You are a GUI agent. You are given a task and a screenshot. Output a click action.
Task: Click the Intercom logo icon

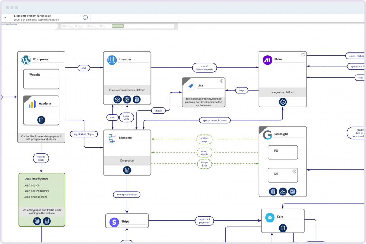coord(112,60)
